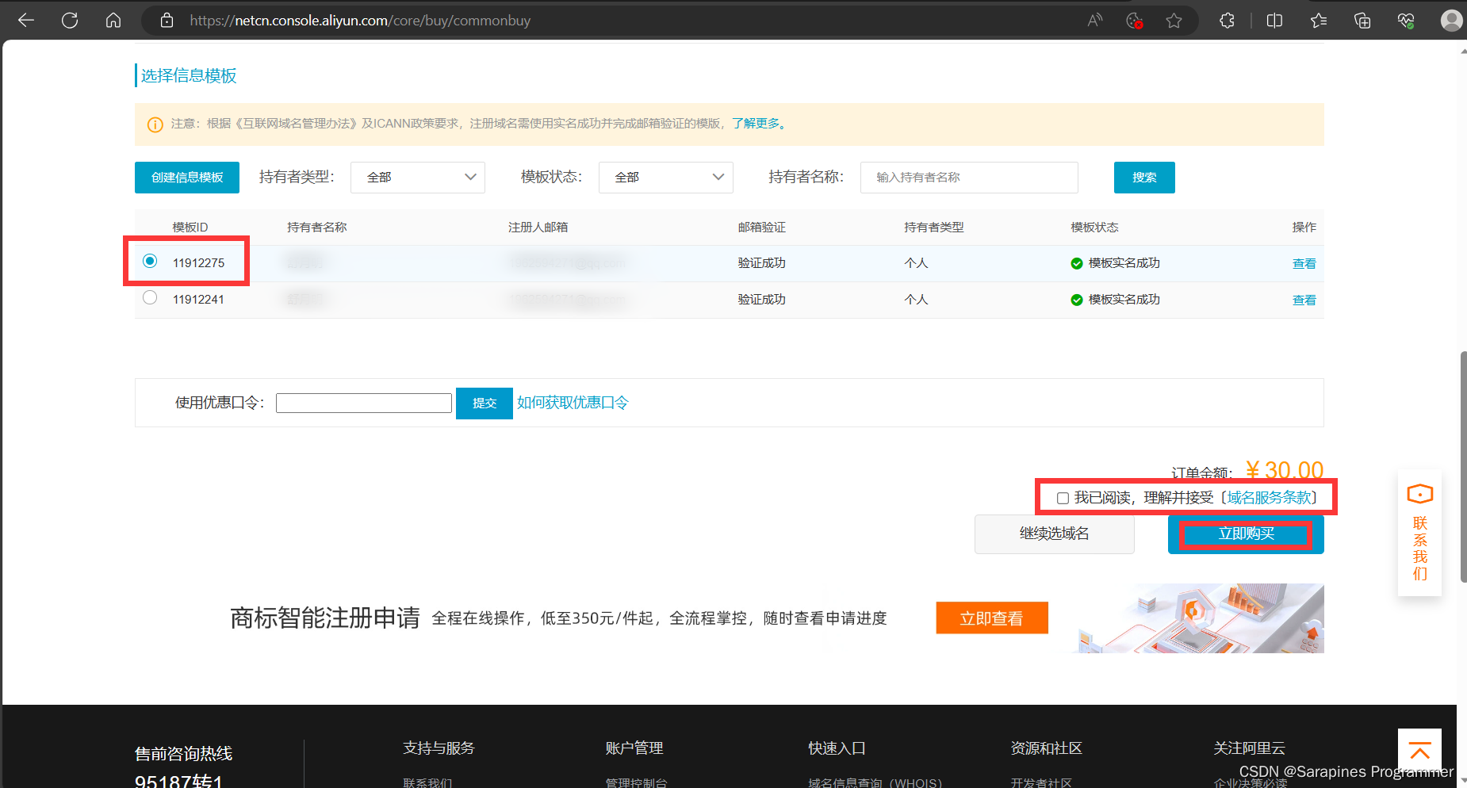Select template radio button 11912241
1467x788 pixels.
point(150,298)
